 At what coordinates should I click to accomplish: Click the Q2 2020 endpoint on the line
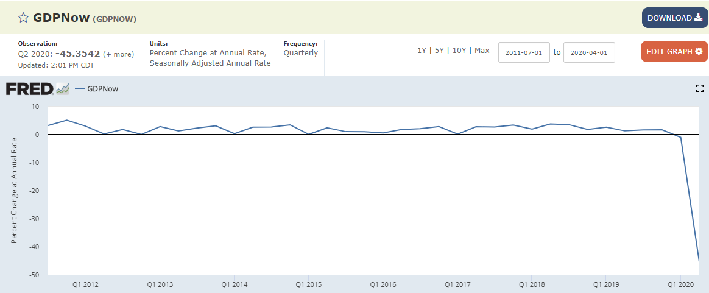(x=699, y=261)
